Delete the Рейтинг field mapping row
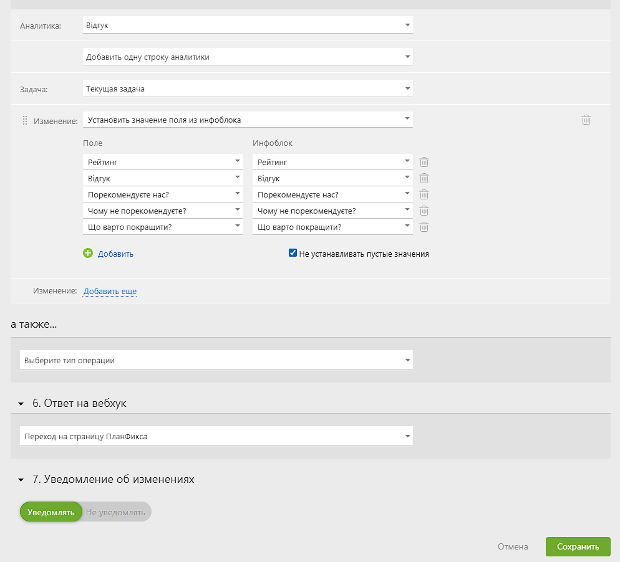620x562 pixels. point(424,162)
